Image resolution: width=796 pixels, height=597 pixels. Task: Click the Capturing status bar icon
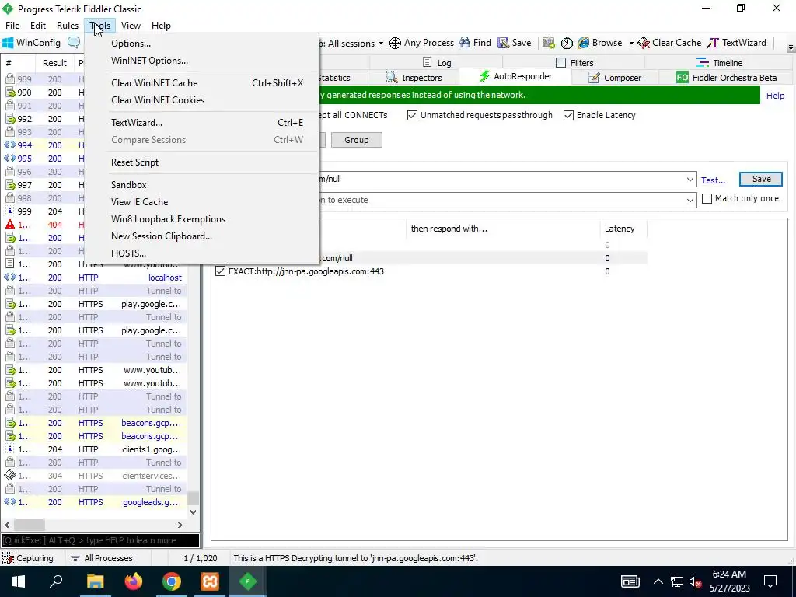click(x=8, y=558)
